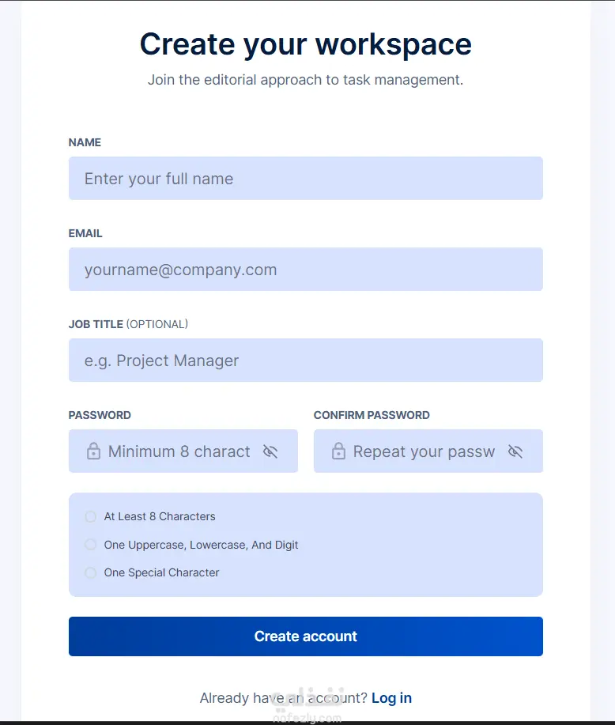Click the lock icon in Password field
The image size is (615, 725).
click(93, 451)
